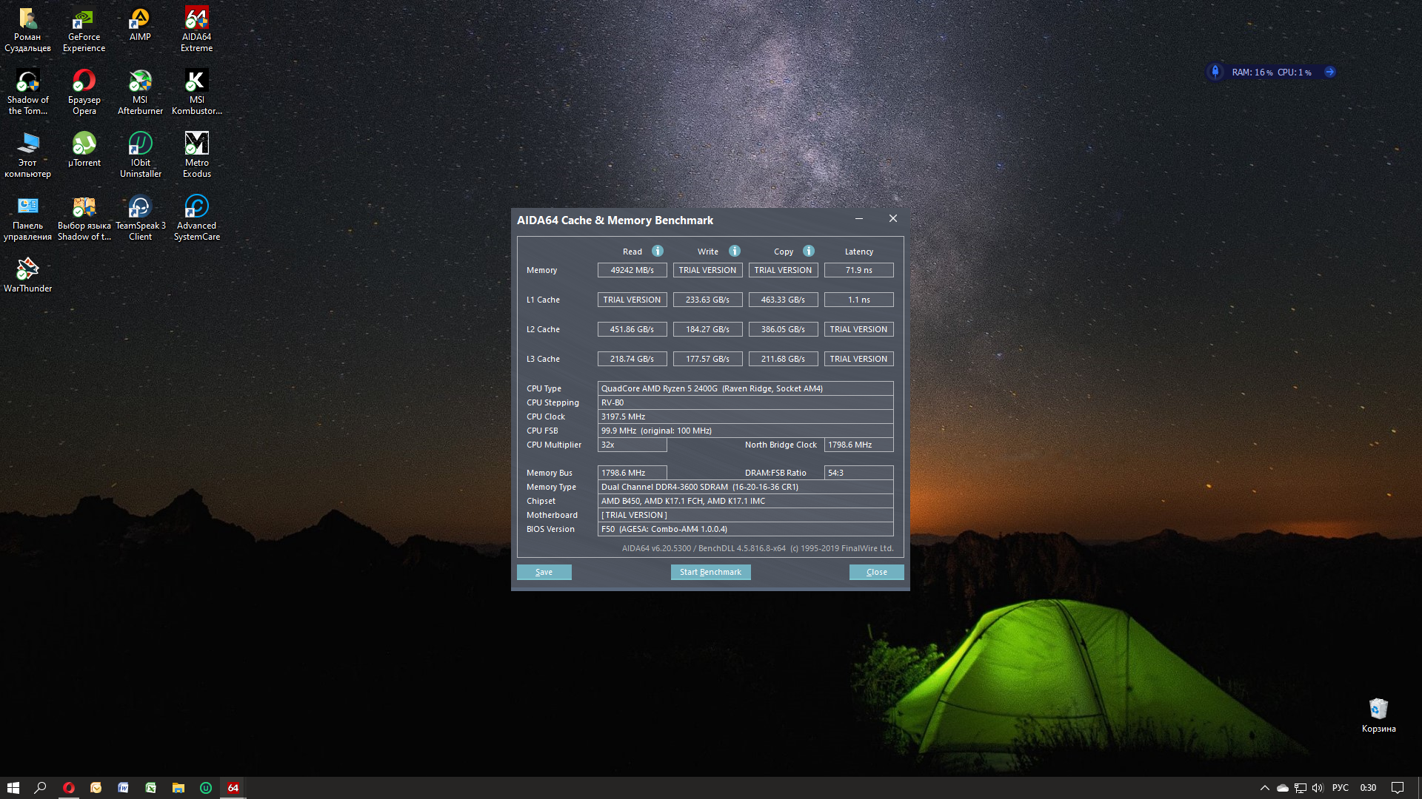The width and height of the screenshot is (1422, 799).
Task: Click the Copy column info icon
Action: [809, 251]
